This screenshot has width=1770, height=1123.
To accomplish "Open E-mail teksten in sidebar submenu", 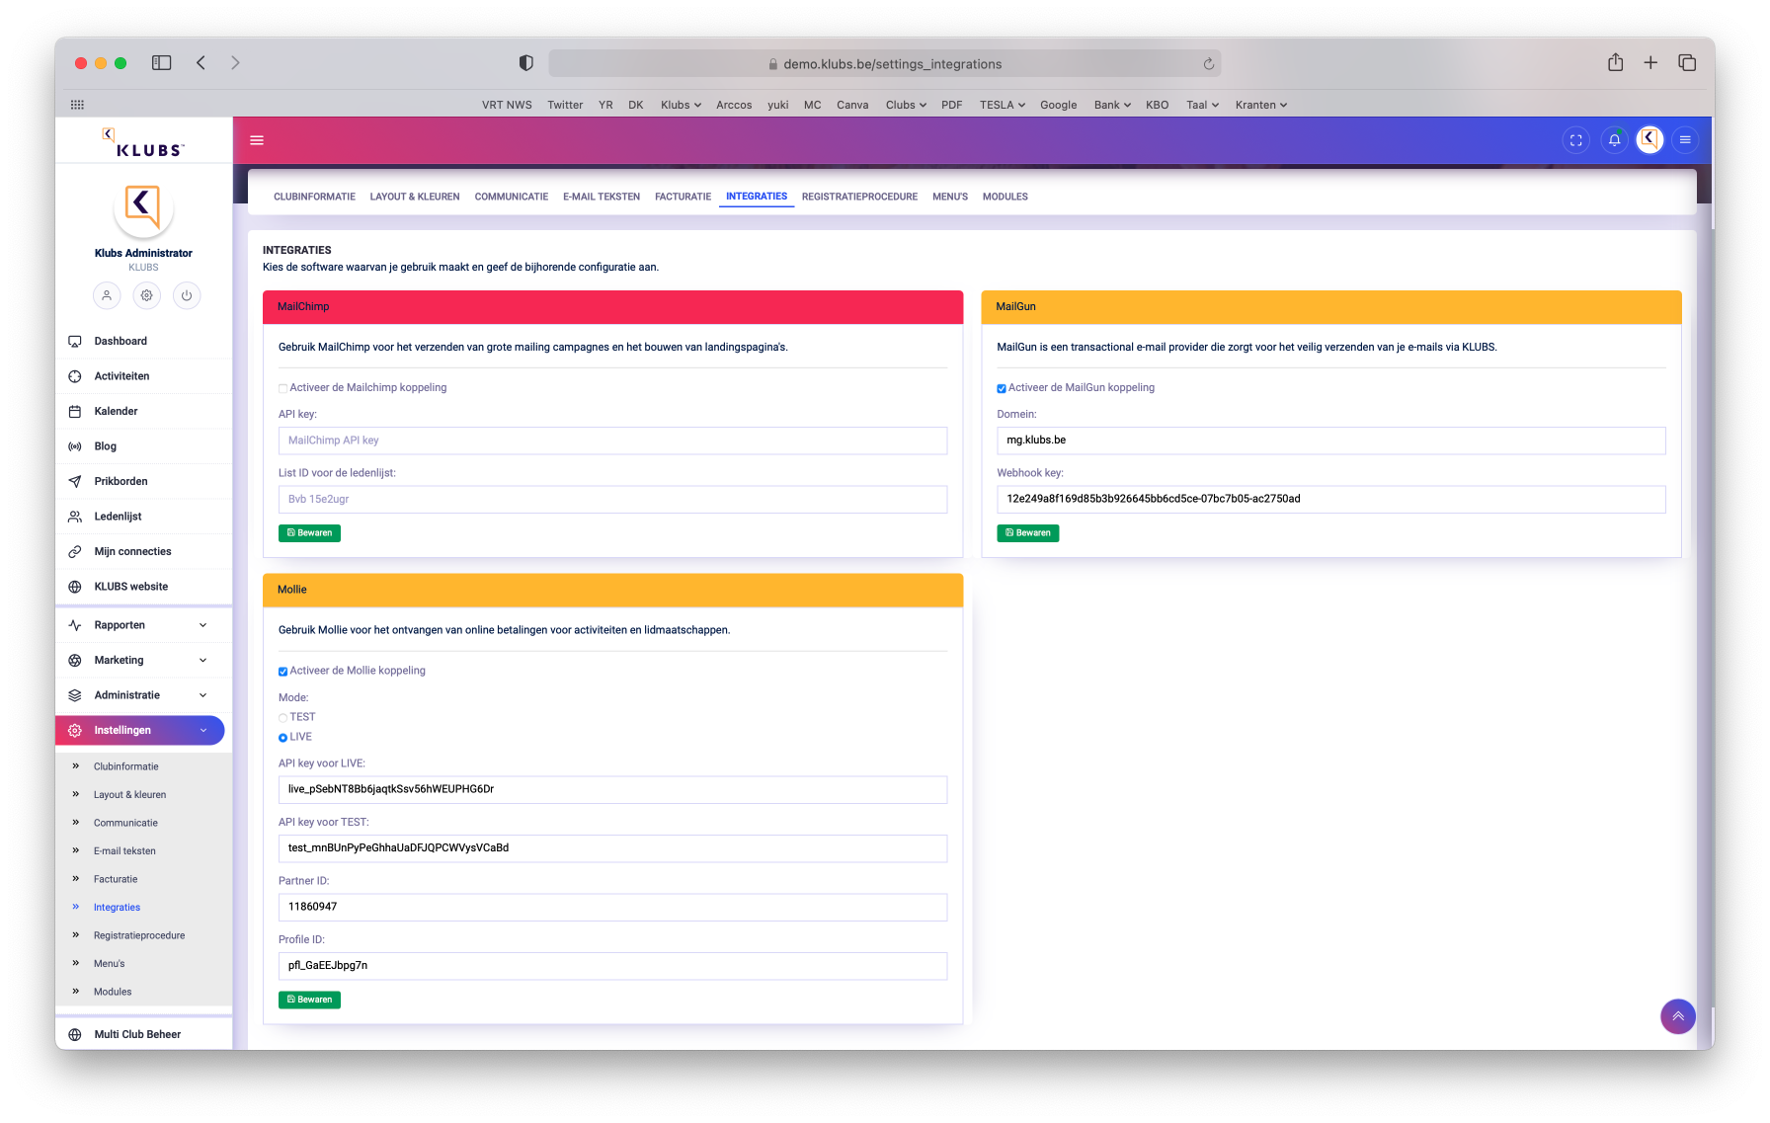I will pyautogui.click(x=124, y=851).
